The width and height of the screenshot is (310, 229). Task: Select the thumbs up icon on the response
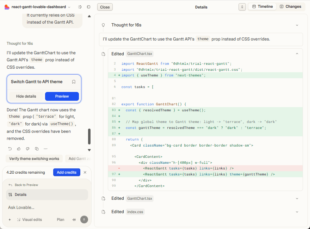coord(19,149)
